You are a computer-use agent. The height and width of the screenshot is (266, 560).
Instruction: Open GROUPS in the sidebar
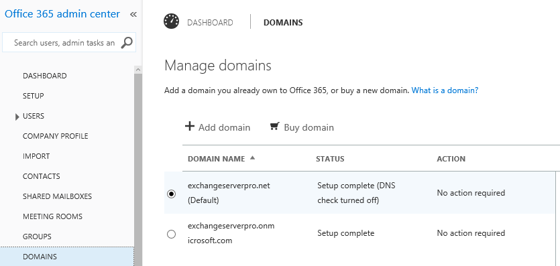click(x=37, y=237)
